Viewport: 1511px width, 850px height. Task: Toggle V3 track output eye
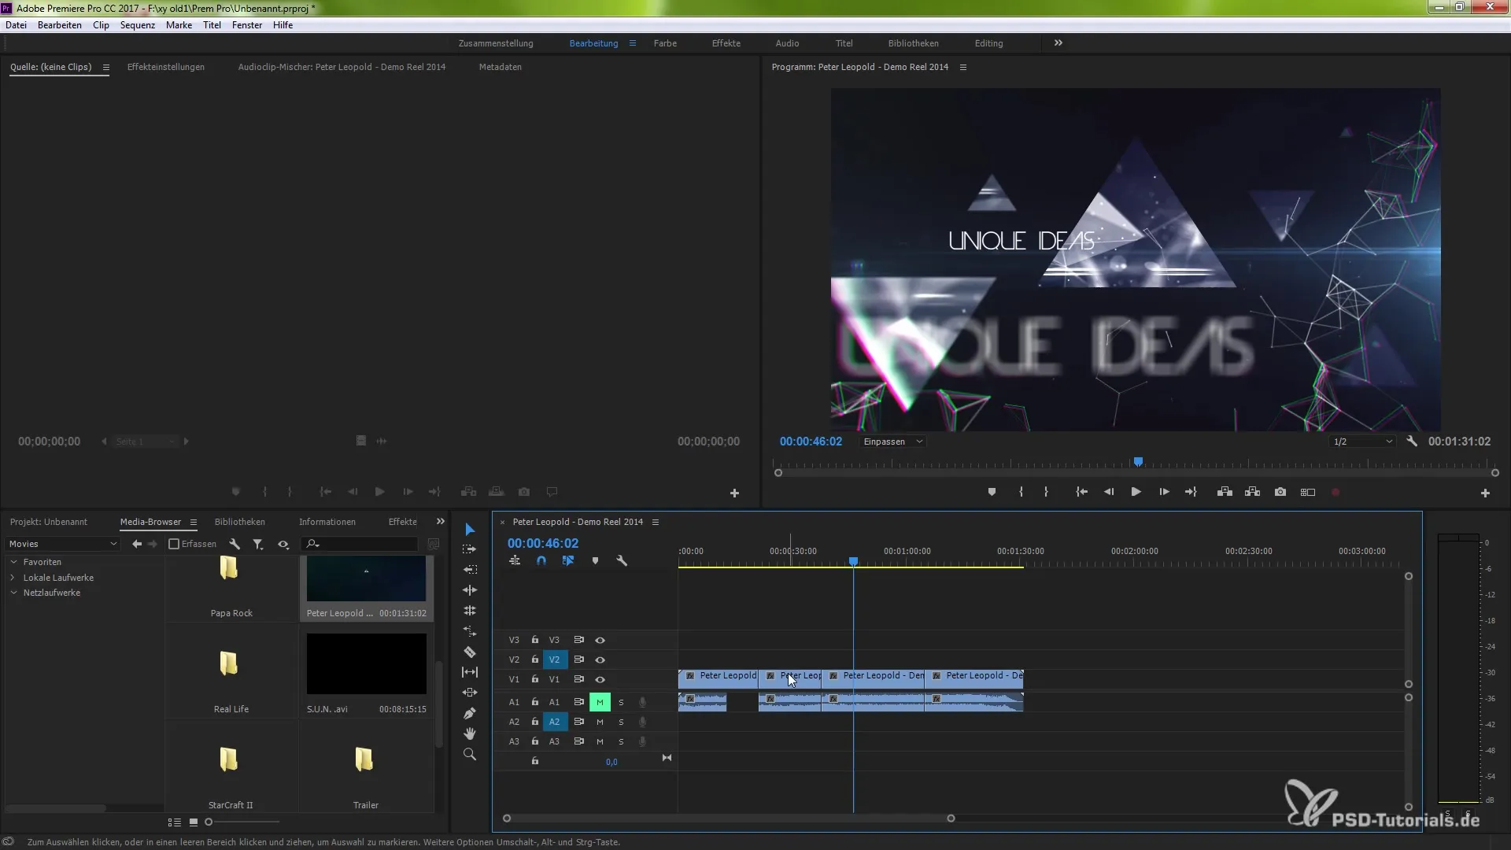click(600, 640)
